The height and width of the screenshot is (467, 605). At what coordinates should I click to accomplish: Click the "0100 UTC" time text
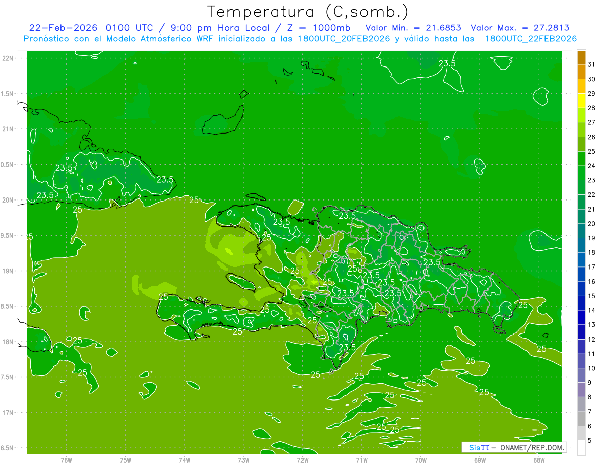pos(129,28)
